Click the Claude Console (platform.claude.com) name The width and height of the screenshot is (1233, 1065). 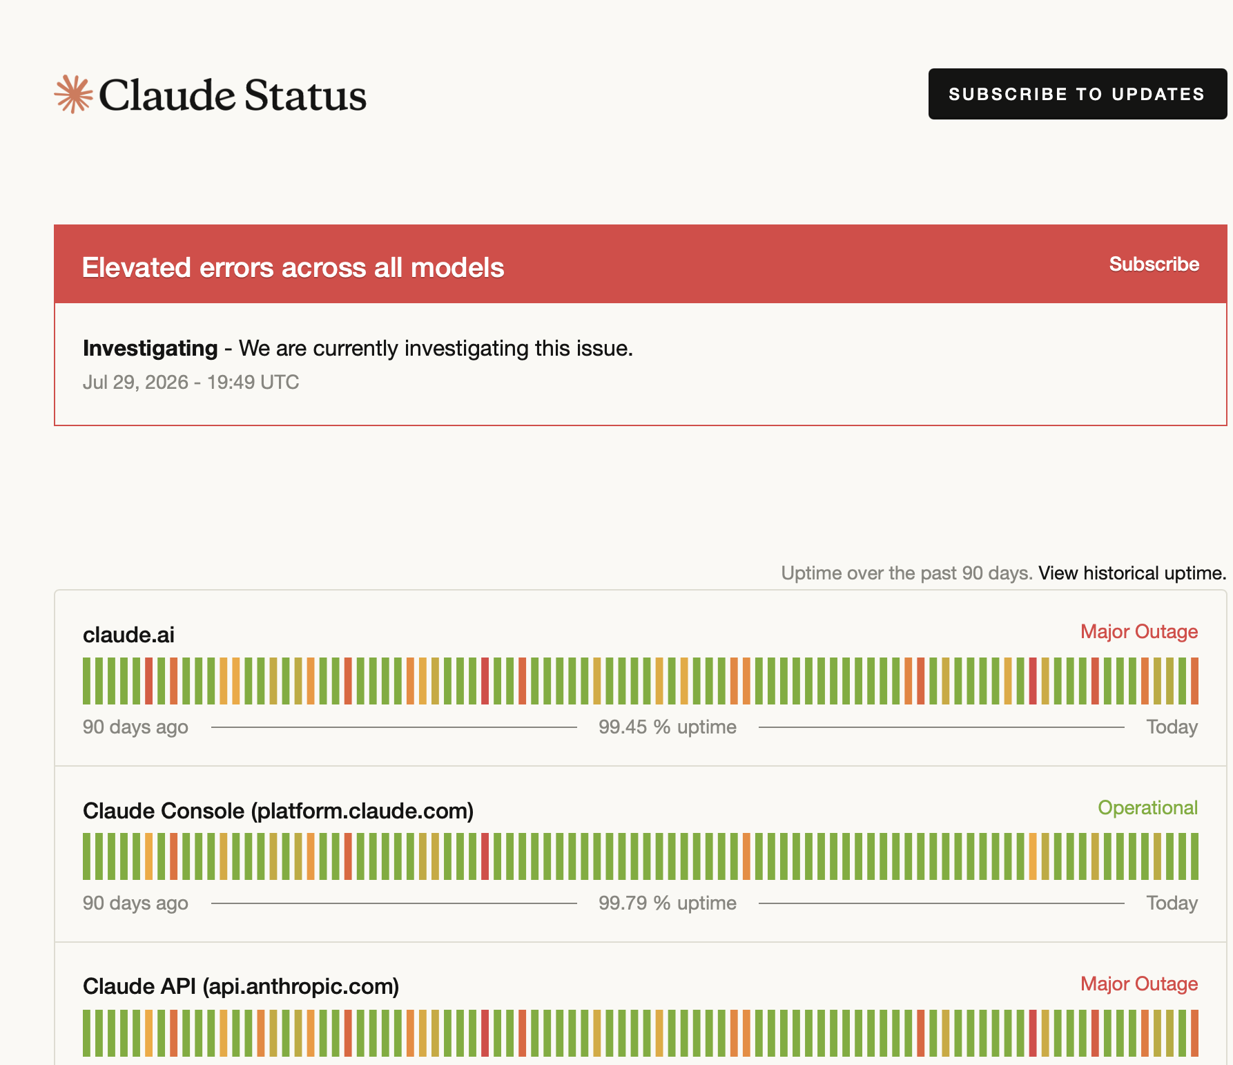278,811
